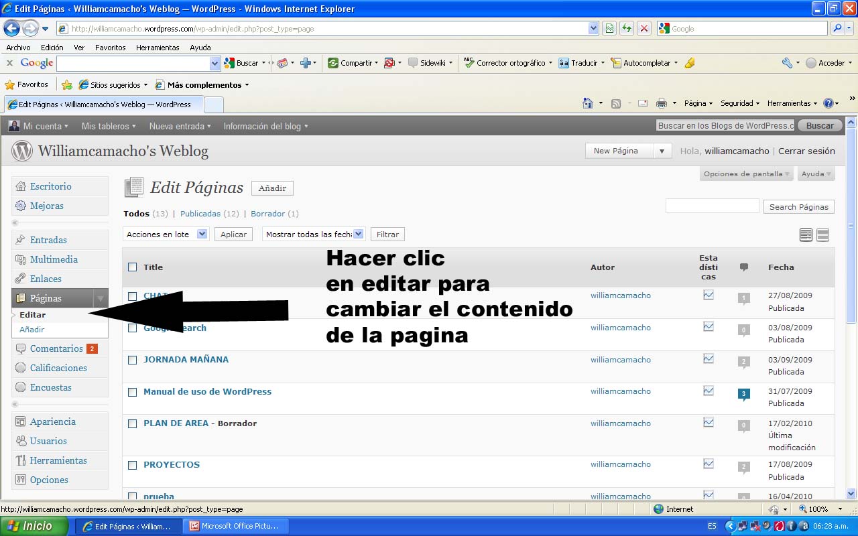The width and height of the screenshot is (858, 536).
Task: Click the Añadir button next to Edit Páginas
Action: 272,188
